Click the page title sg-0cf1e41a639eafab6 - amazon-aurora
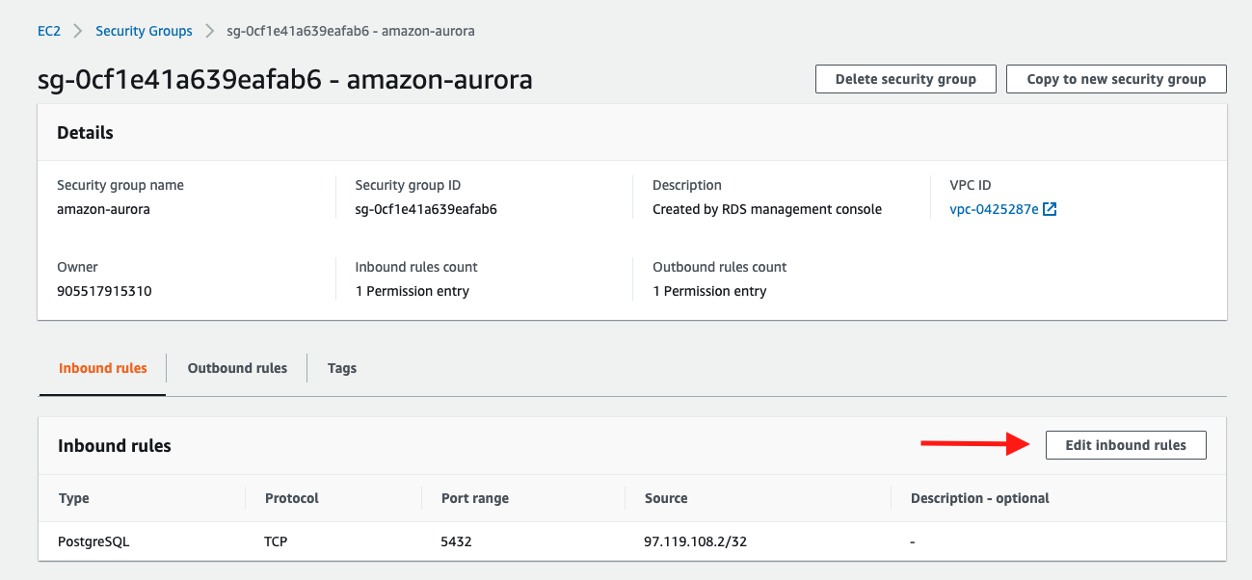Viewport: 1252px width, 580px height. [x=285, y=79]
